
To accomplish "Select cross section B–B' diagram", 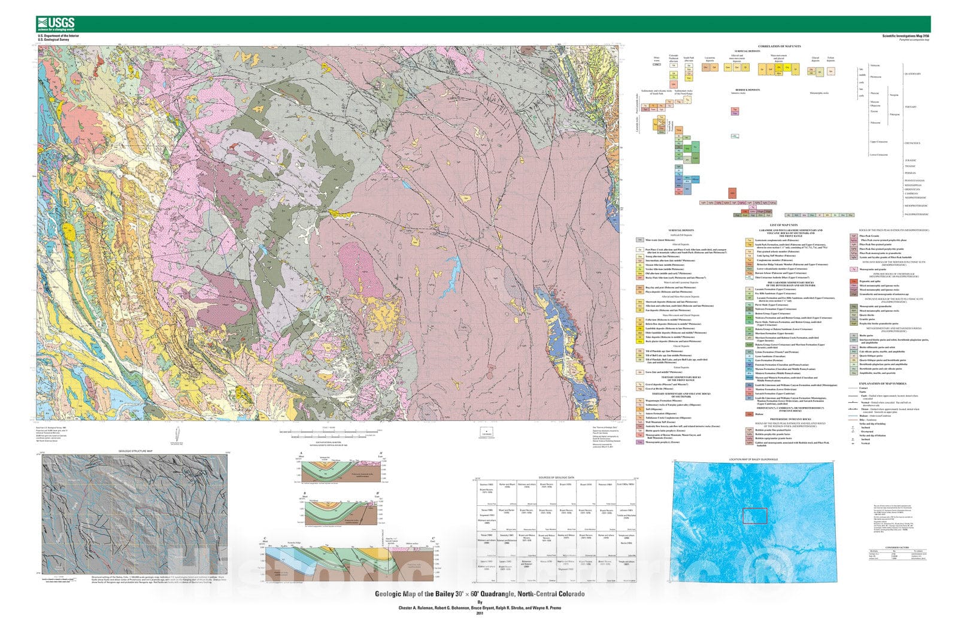I will click(x=342, y=509).
